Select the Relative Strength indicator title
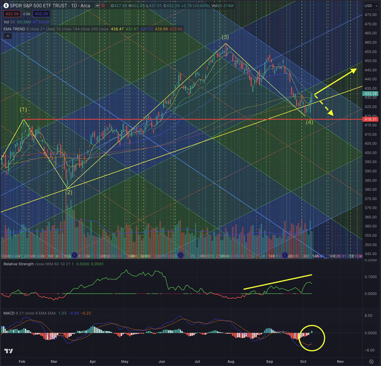Image resolution: width=381 pixels, height=366 pixels. [18, 264]
